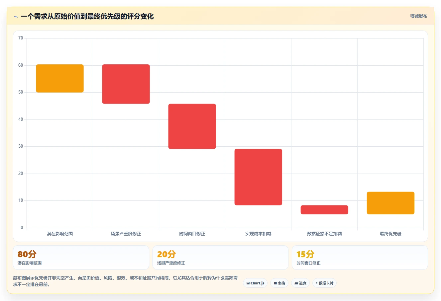Image resolution: width=441 pixels, height=301 pixels.
Task: Click the x-axis label 时间窗口修正
Action: (192, 234)
